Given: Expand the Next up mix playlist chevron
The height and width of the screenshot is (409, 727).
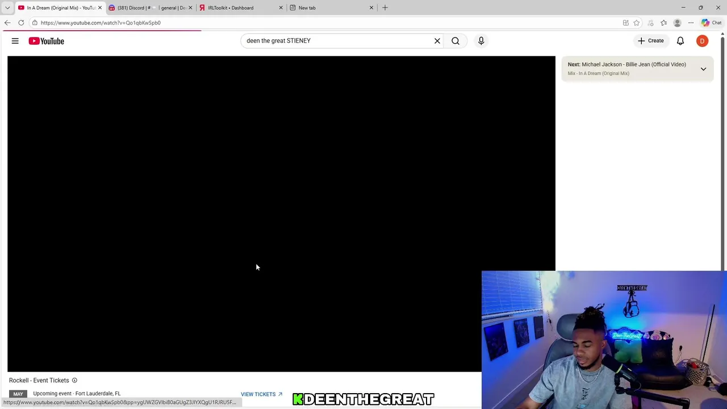Looking at the screenshot, I should point(703,69).
